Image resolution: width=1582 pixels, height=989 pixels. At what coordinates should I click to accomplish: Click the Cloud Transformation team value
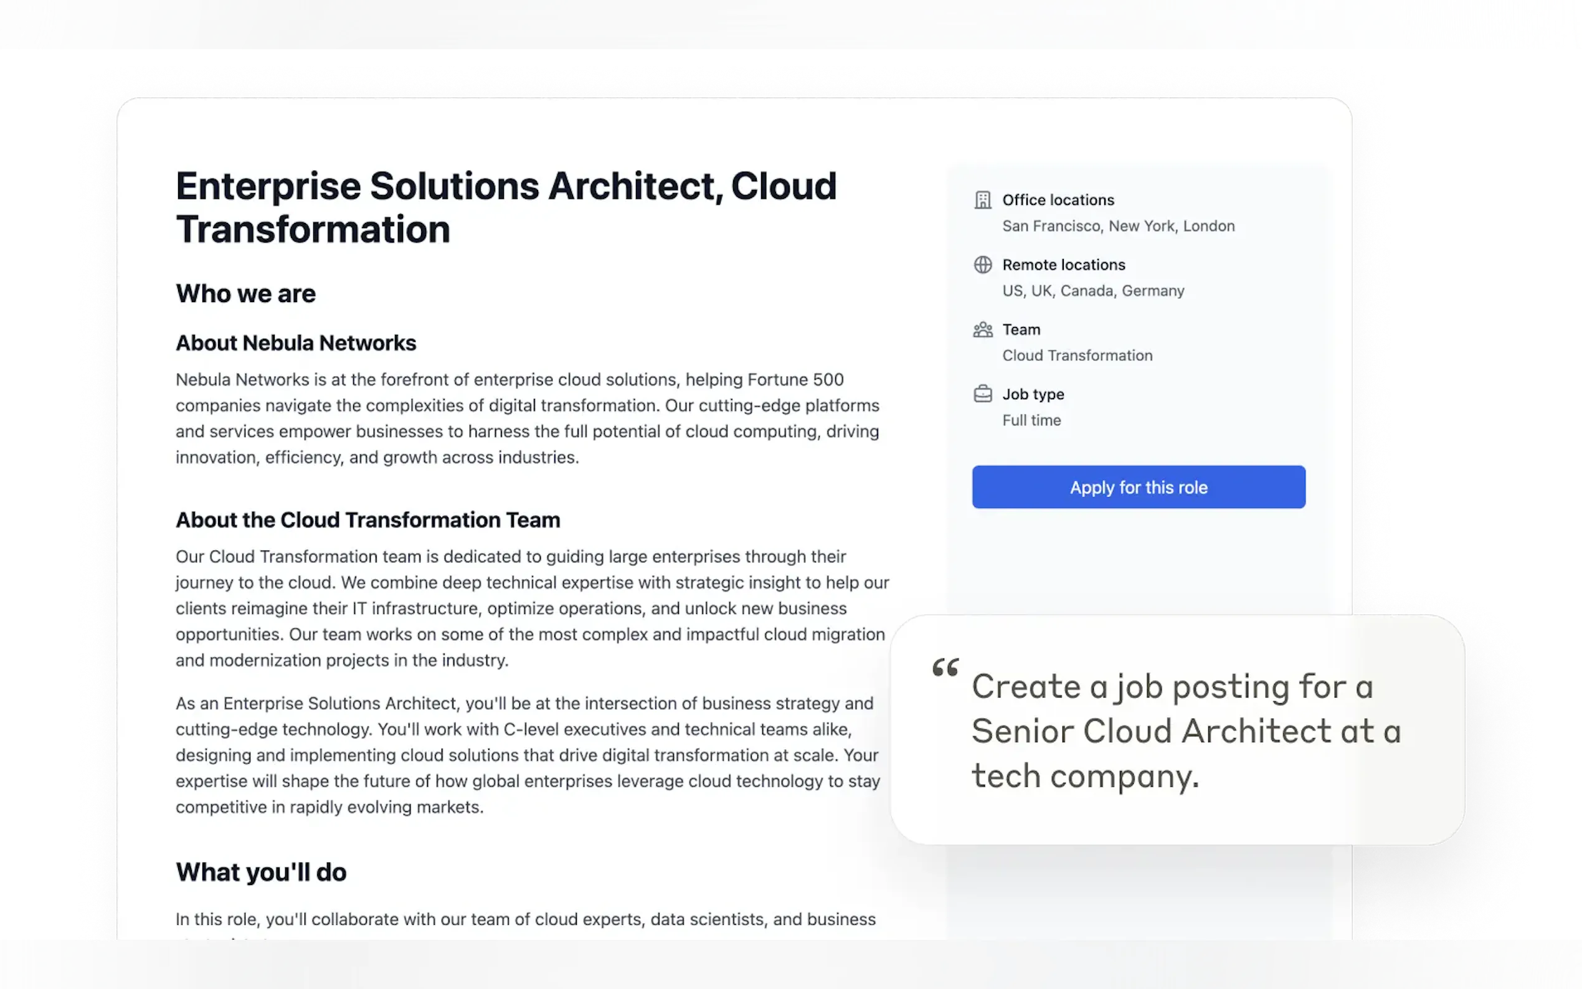1077,355
